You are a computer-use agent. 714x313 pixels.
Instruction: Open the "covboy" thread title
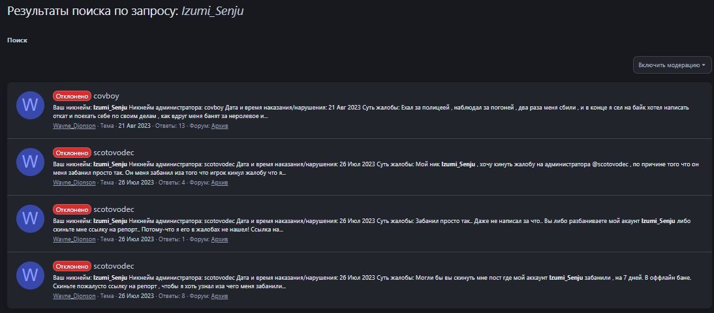[x=106, y=96]
